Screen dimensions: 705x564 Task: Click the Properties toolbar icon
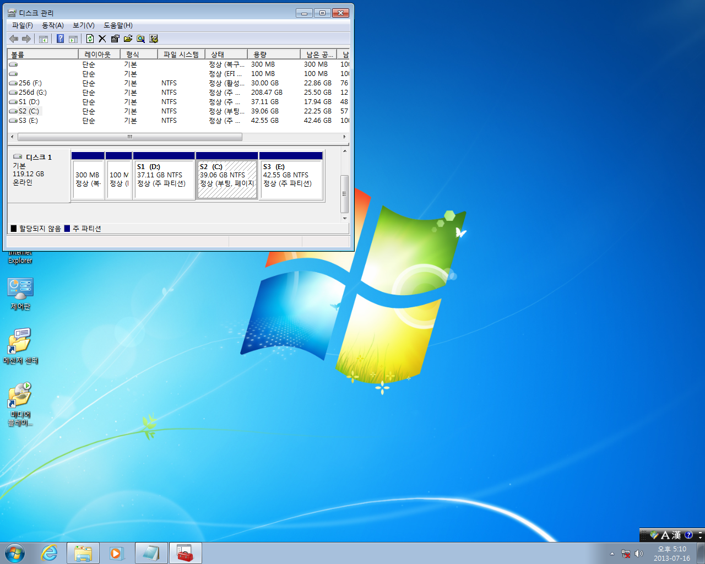coord(115,39)
